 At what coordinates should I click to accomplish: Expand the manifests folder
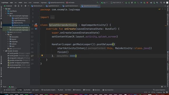(x=6, y=11)
